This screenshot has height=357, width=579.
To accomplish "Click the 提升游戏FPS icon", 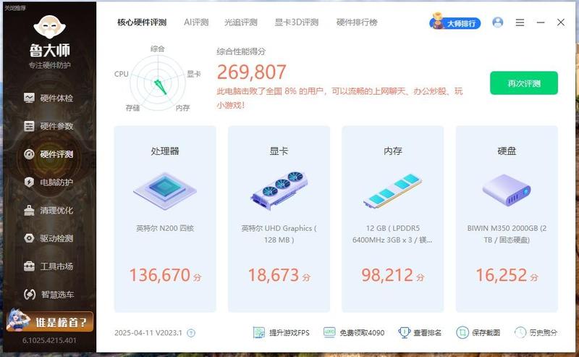I will pos(259,332).
